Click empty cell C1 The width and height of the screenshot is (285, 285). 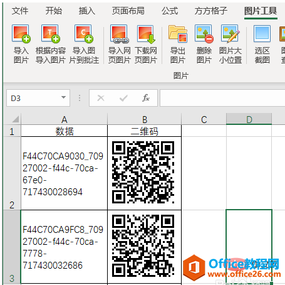204,131
